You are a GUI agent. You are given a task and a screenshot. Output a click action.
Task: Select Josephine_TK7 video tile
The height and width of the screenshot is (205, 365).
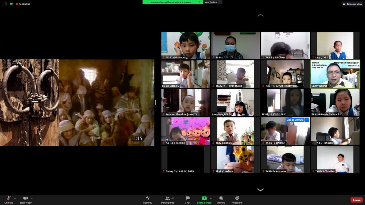click(236, 102)
